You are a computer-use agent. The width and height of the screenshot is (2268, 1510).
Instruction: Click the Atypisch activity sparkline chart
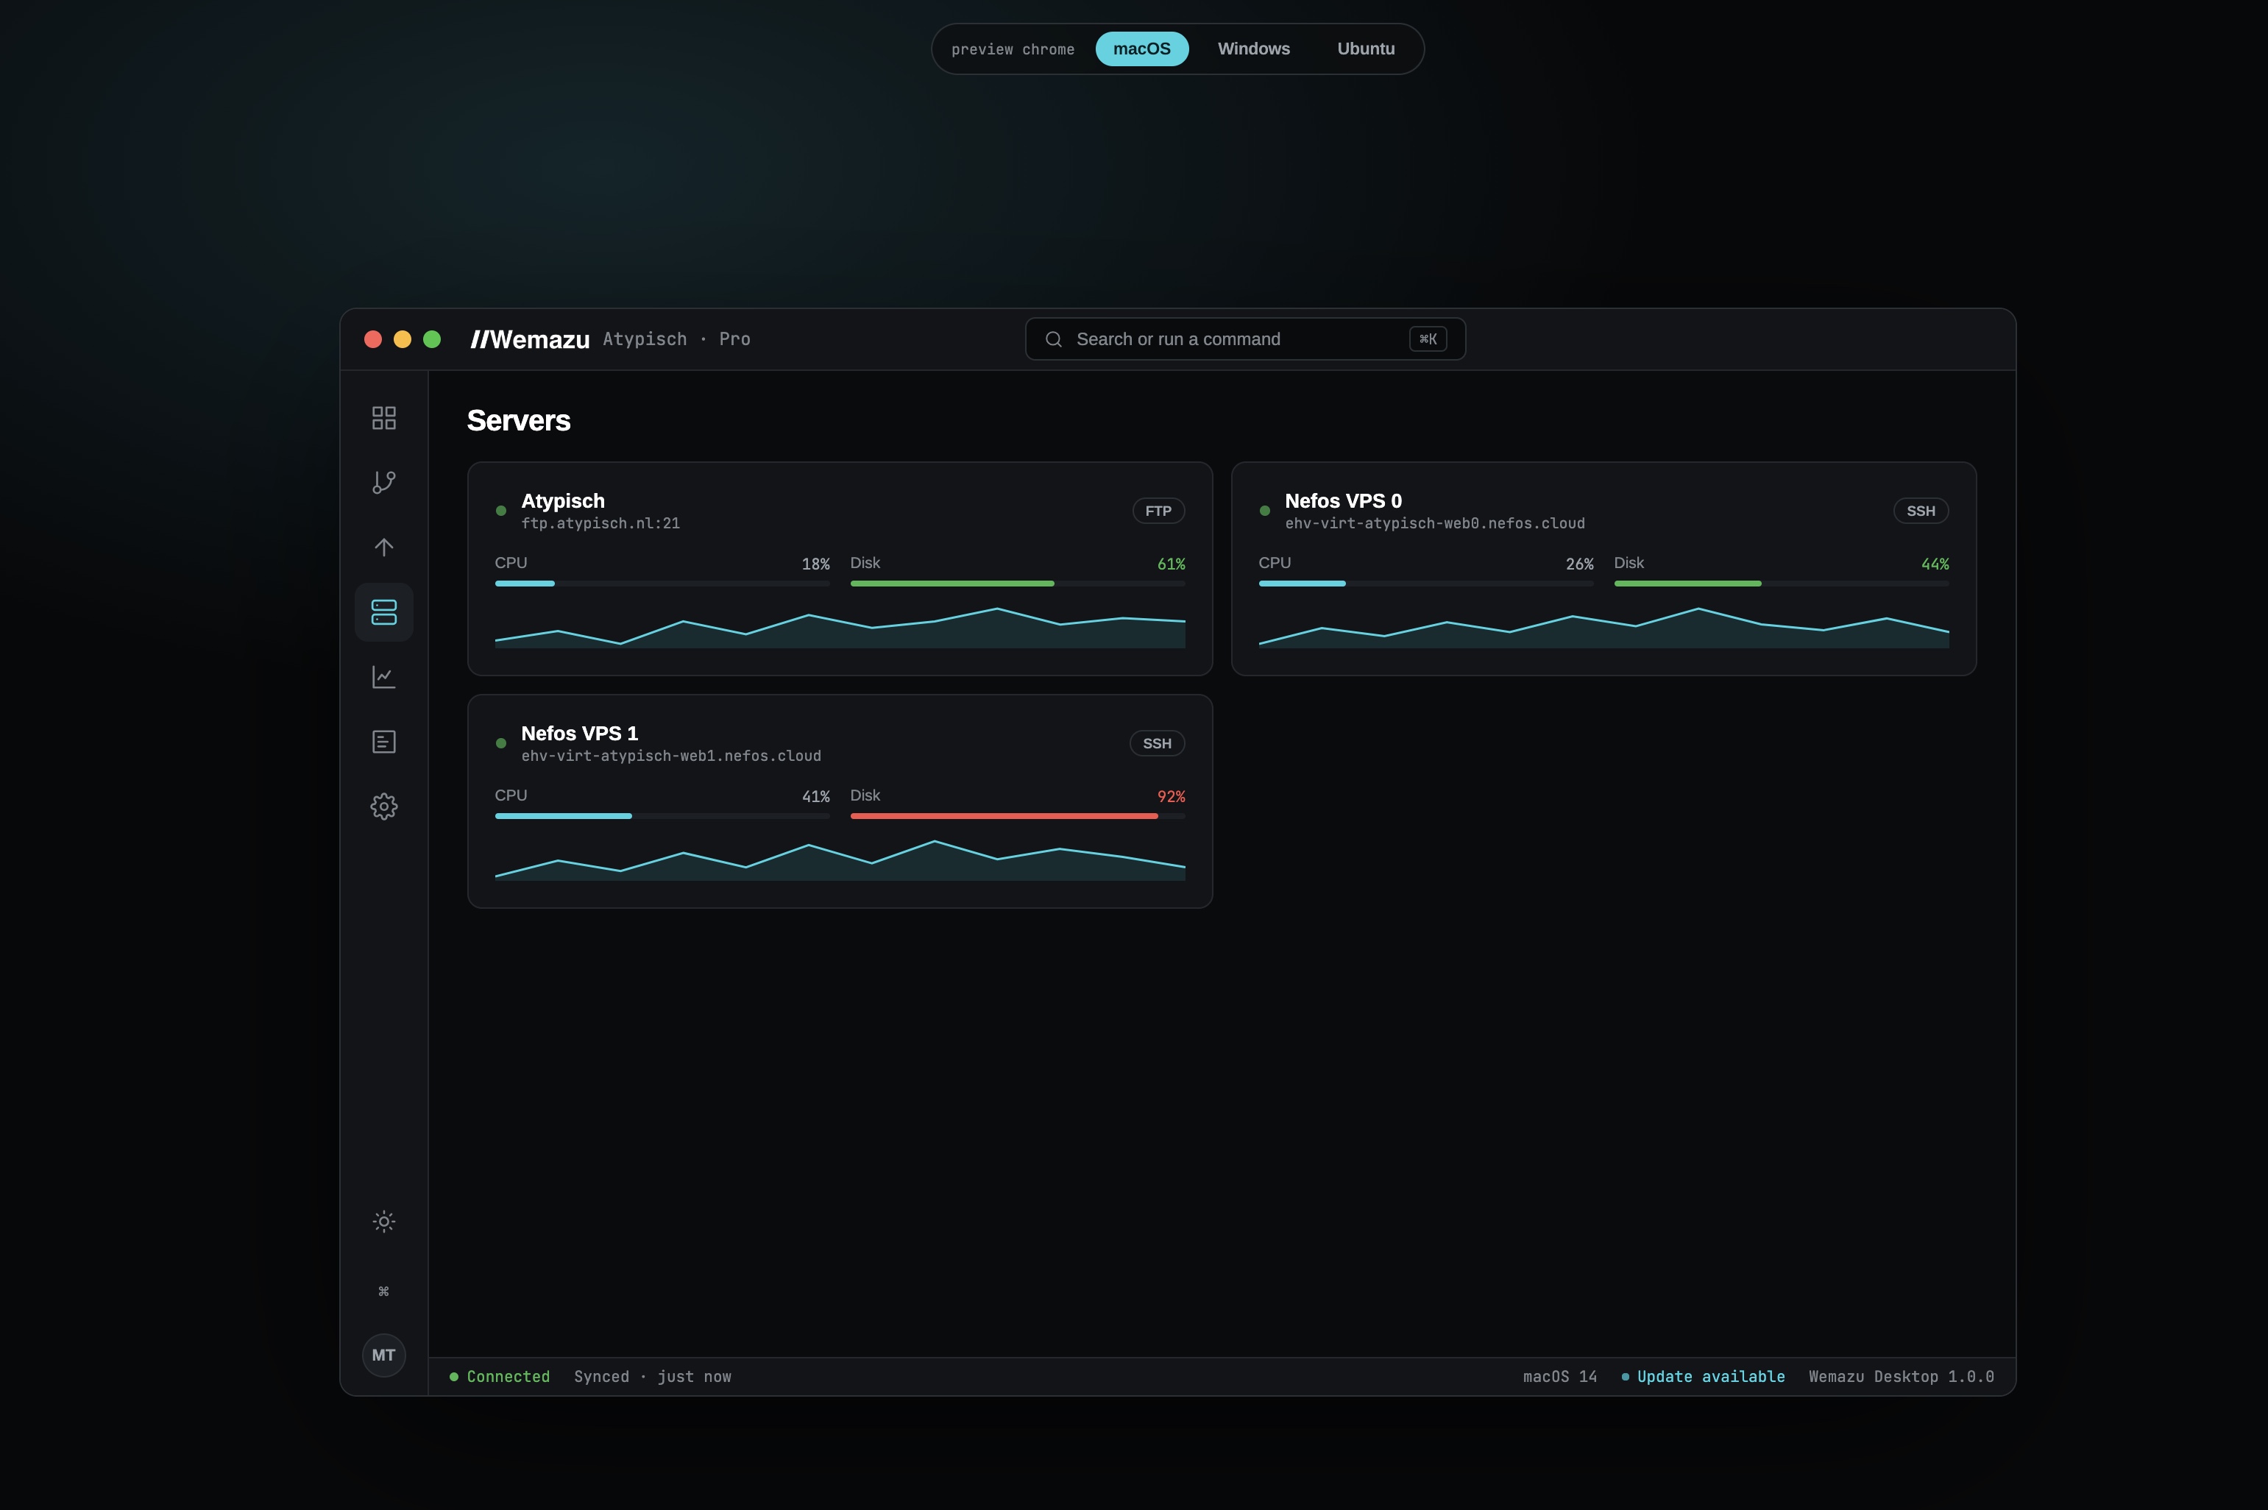click(x=840, y=627)
